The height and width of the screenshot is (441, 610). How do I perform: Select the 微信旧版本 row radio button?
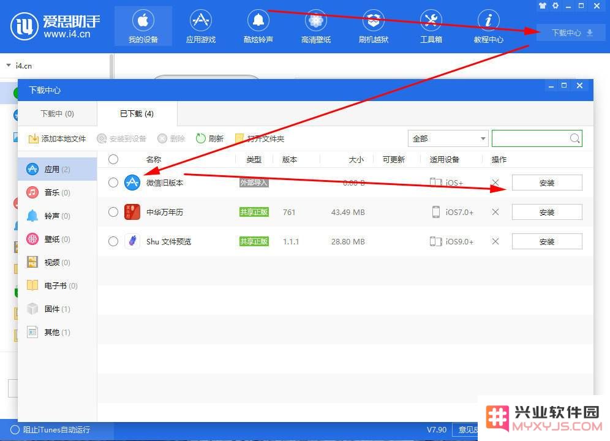point(113,183)
